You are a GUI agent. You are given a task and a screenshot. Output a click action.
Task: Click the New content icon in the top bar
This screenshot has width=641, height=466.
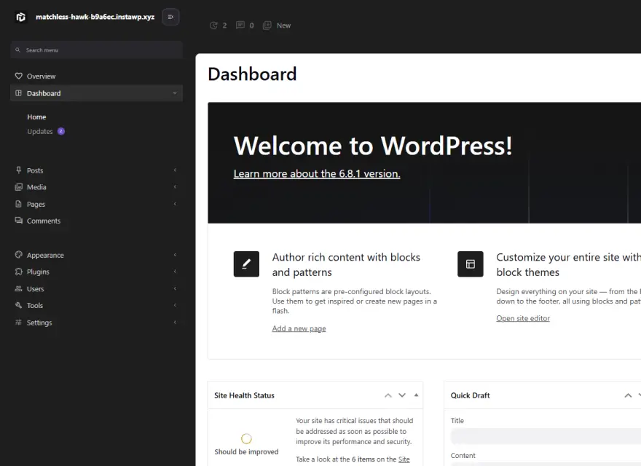click(x=267, y=25)
